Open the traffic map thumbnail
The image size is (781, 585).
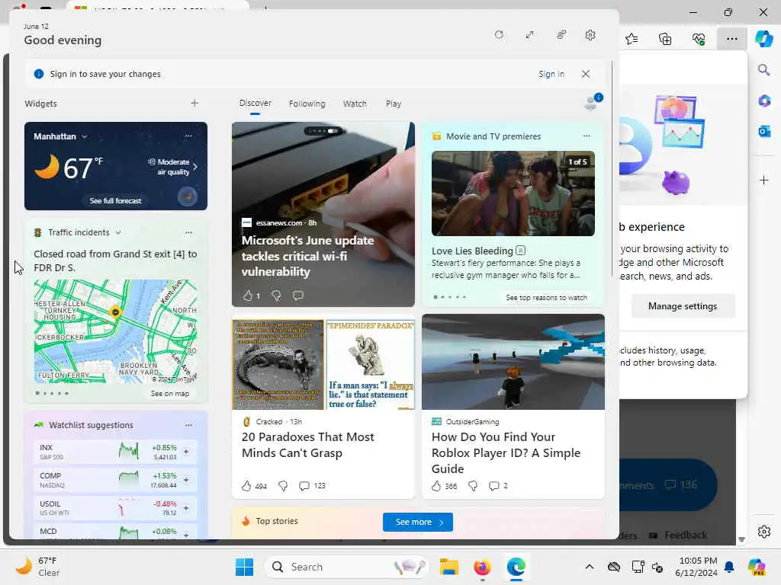[x=116, y=331]
